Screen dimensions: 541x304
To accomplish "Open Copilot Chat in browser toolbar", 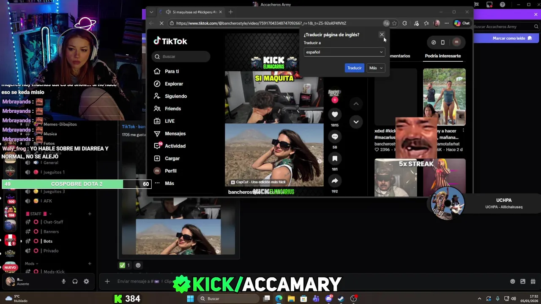I will coord(462,23).
